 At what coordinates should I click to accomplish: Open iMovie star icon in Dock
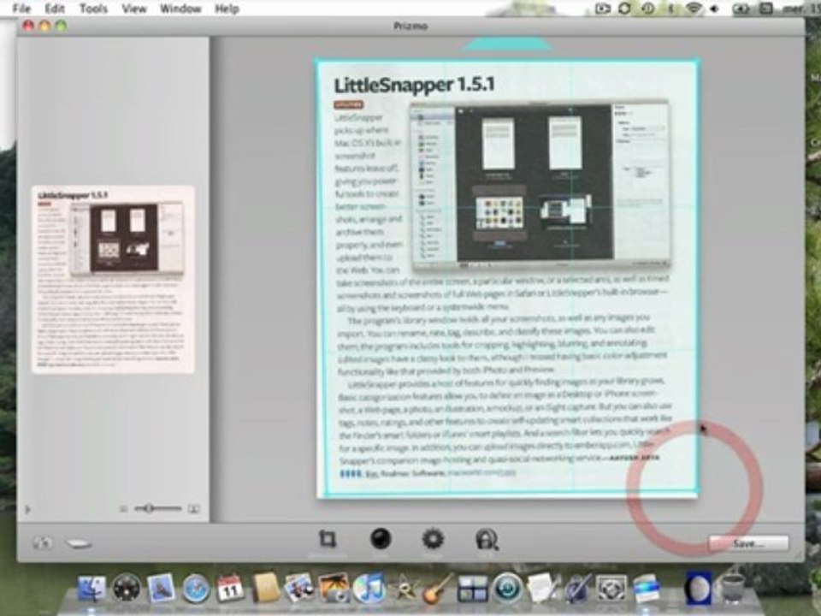click(x=404, y=589)
